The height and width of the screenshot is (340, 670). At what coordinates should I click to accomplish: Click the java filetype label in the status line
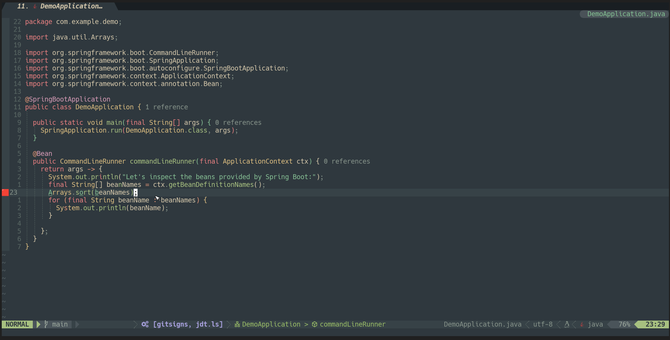pos(595,324)
